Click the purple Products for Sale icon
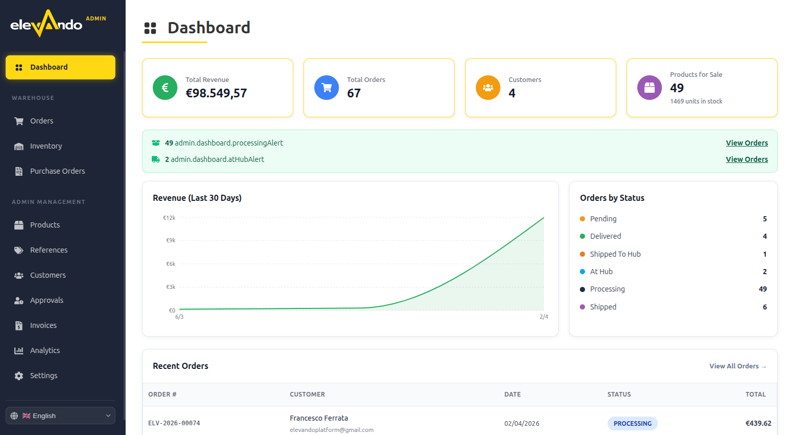The height and width of the screenshot is (435, 787). pos(650,88)
